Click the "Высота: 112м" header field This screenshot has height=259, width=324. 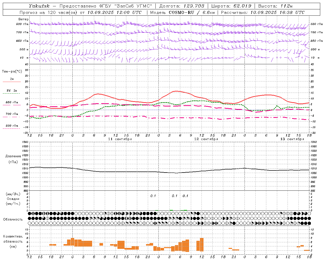coord(275,6)
